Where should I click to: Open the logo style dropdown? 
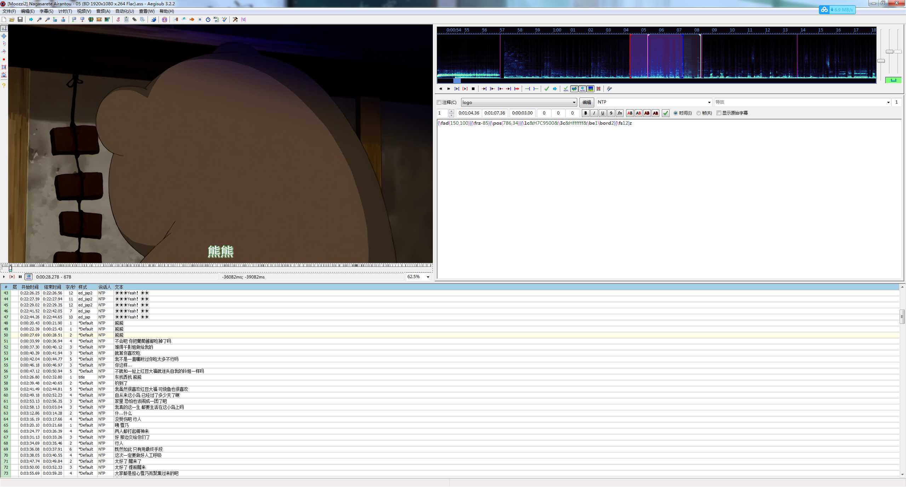tap(519, 102)
